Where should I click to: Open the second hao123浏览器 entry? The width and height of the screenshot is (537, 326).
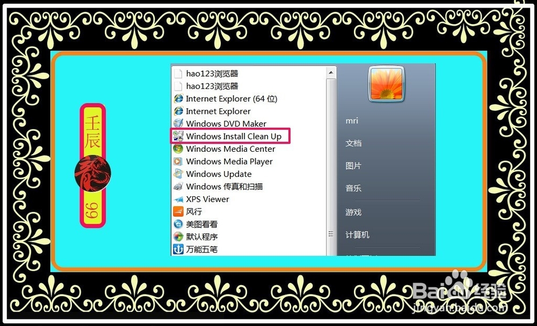click(x=212, y=86)
